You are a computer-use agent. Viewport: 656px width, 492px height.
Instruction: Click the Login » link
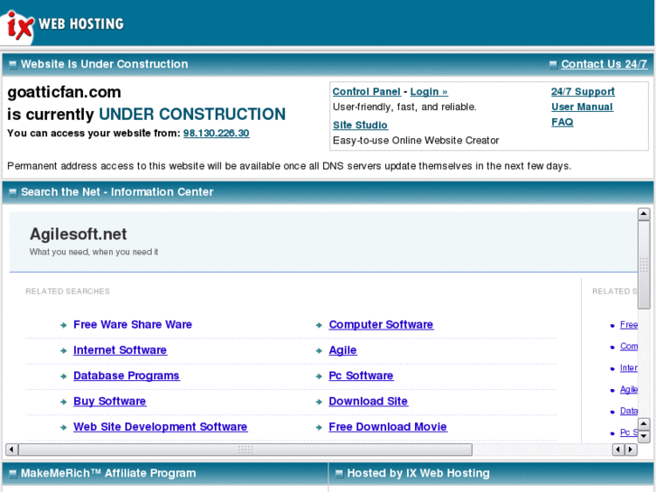pos(429,92)
